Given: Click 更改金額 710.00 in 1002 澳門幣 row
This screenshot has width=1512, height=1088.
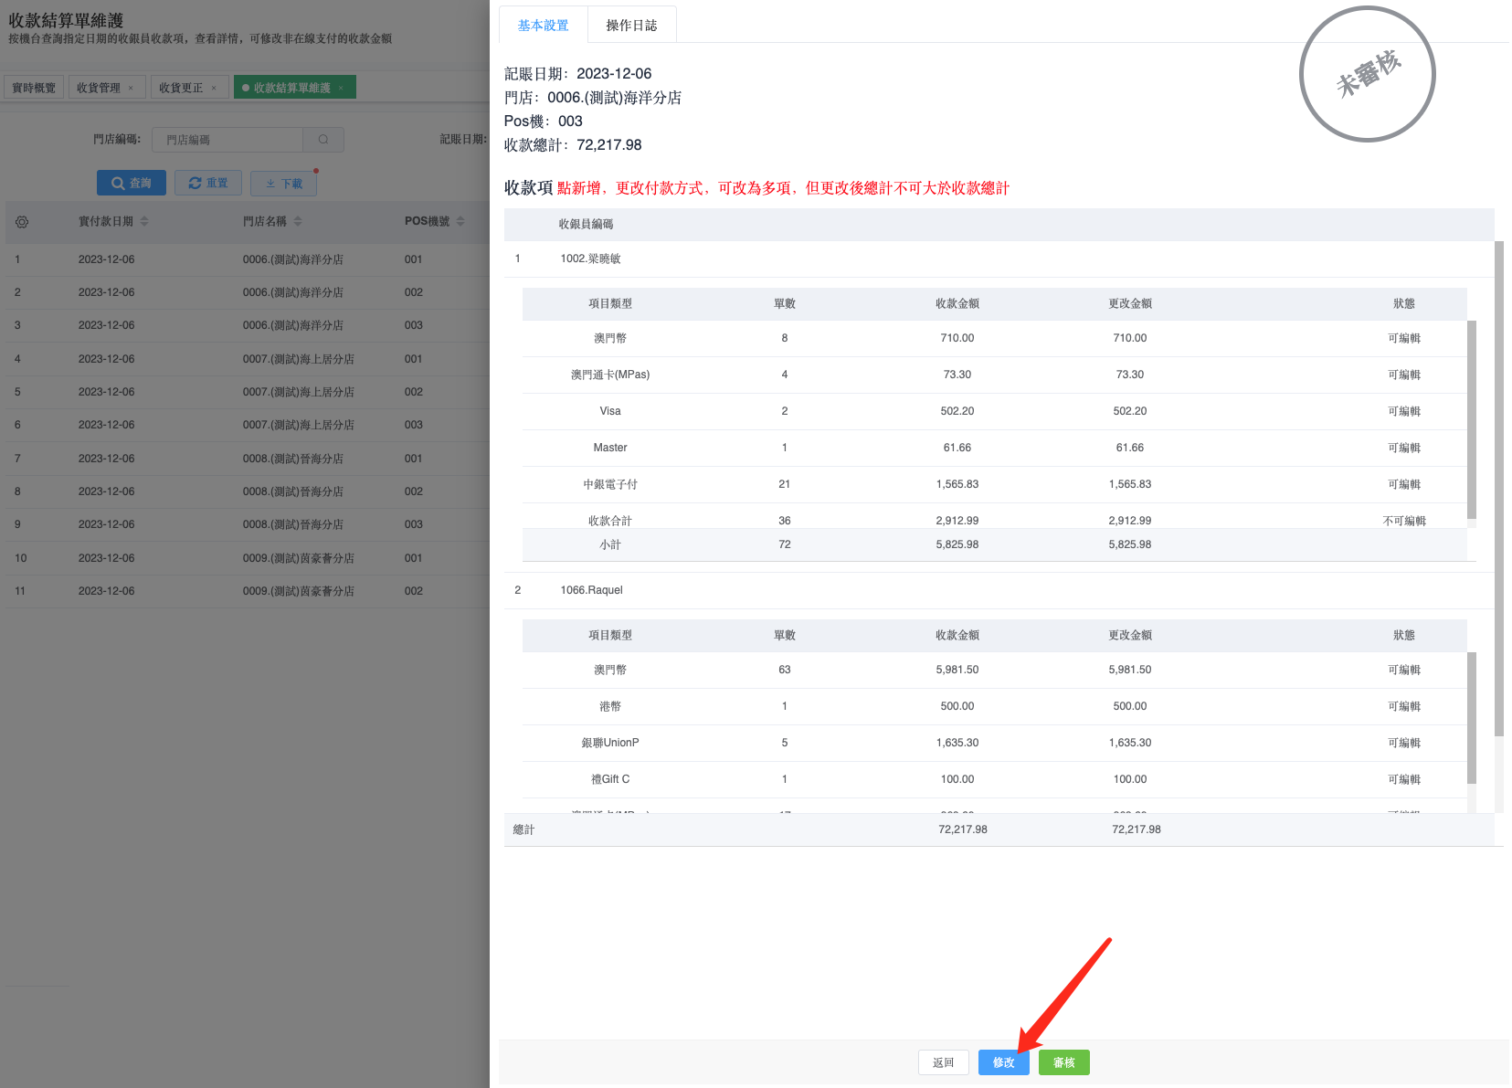Looking at the screenshot, I should [x=1130, y=338].
